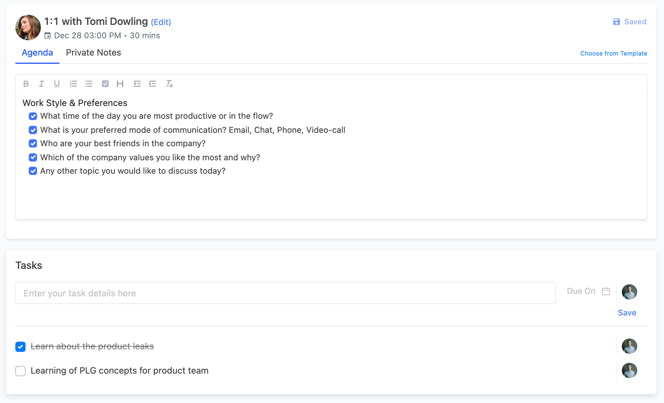Uncheck the best friends in the company question

(33, 143)
